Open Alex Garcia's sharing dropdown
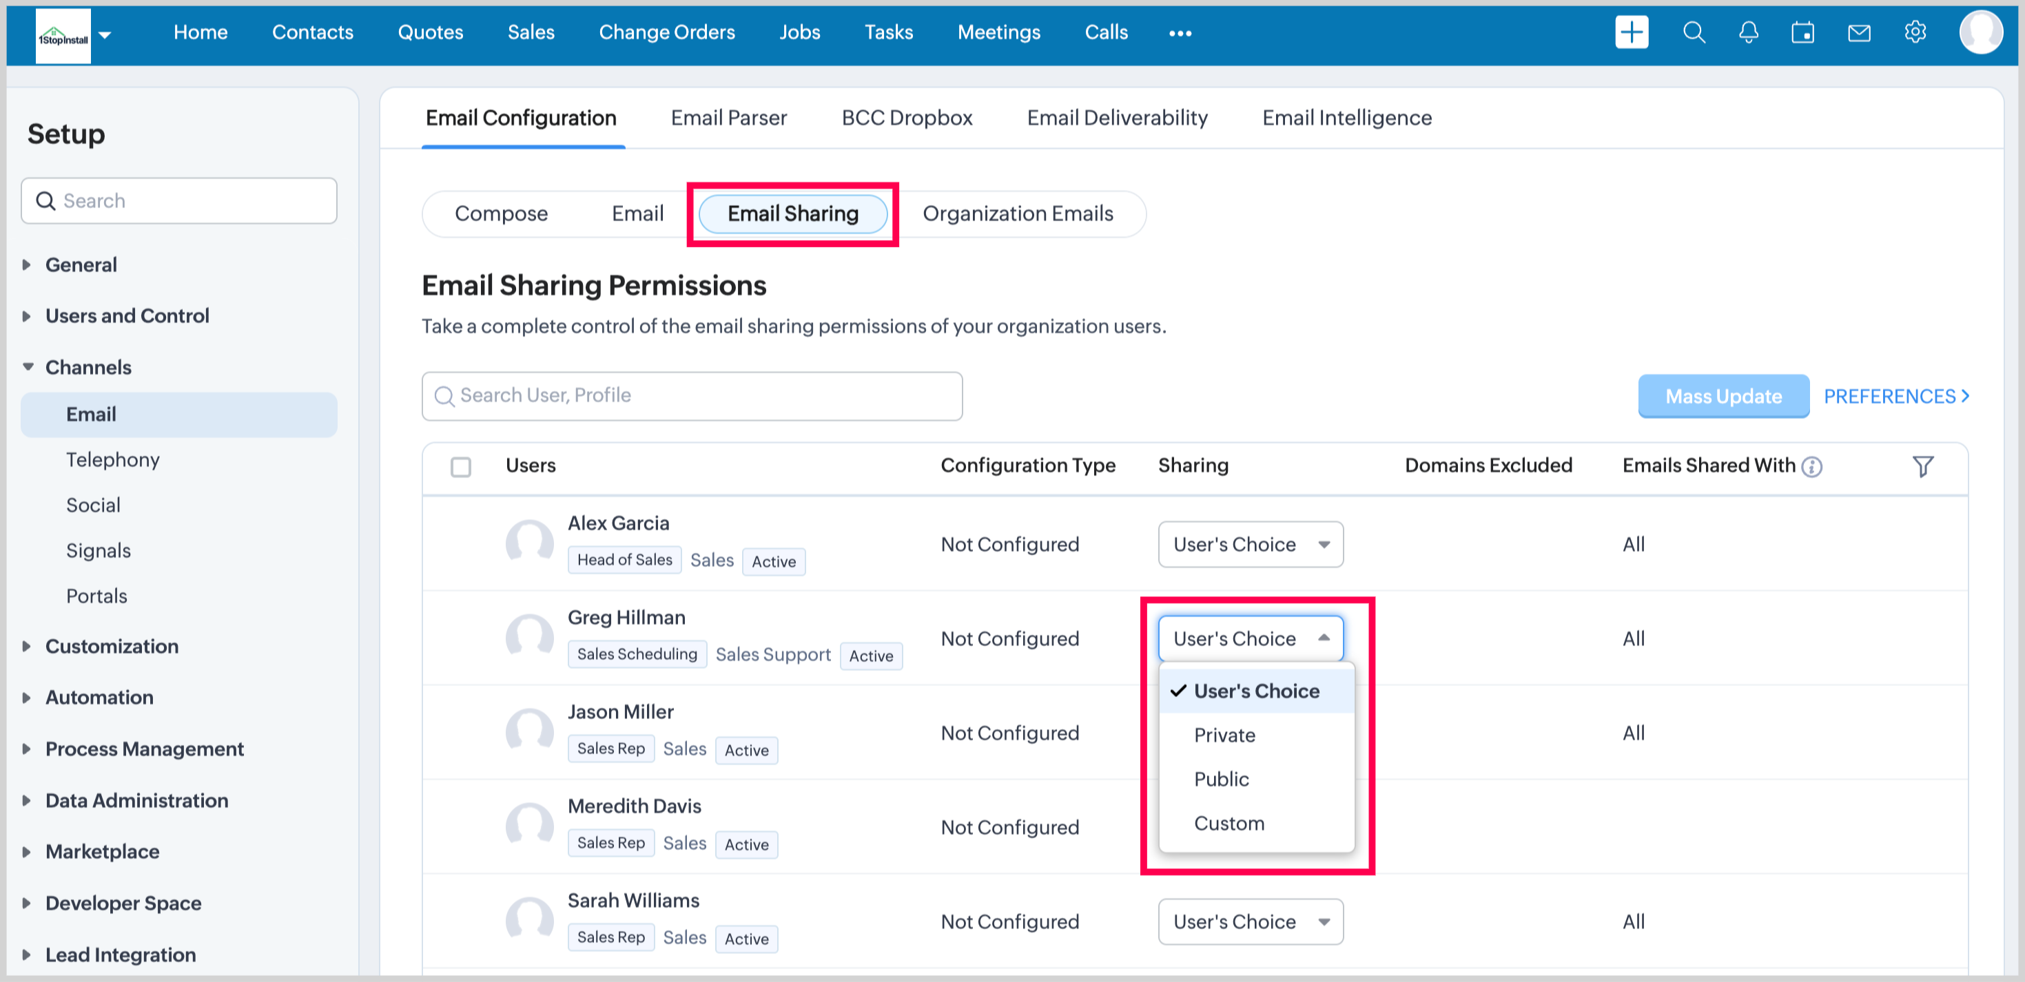The height and width of the screenshot is (982, 2025). click(x=1250, y=545)
